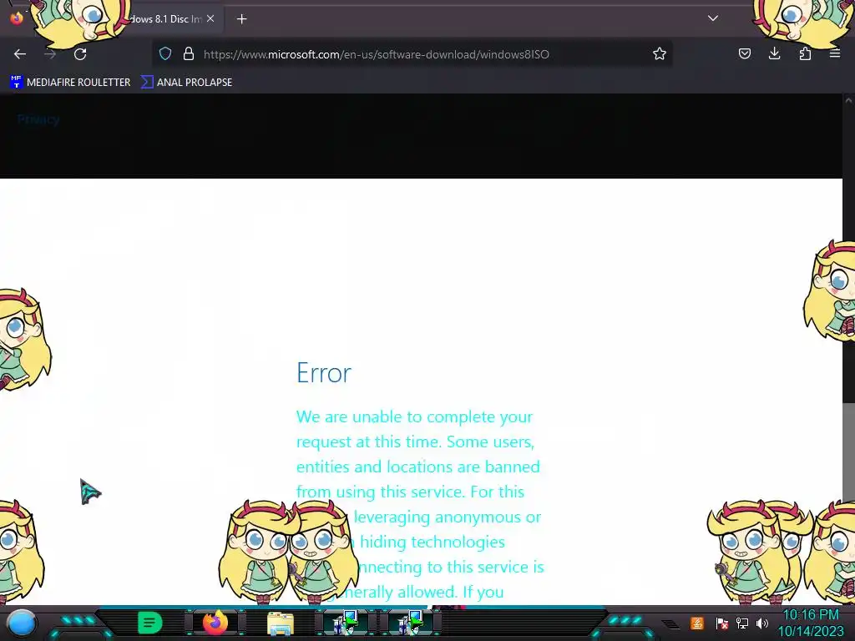The image size is (855, 641).
Task: Open the Save to Pocket button
Action: (x=744, y=53)
